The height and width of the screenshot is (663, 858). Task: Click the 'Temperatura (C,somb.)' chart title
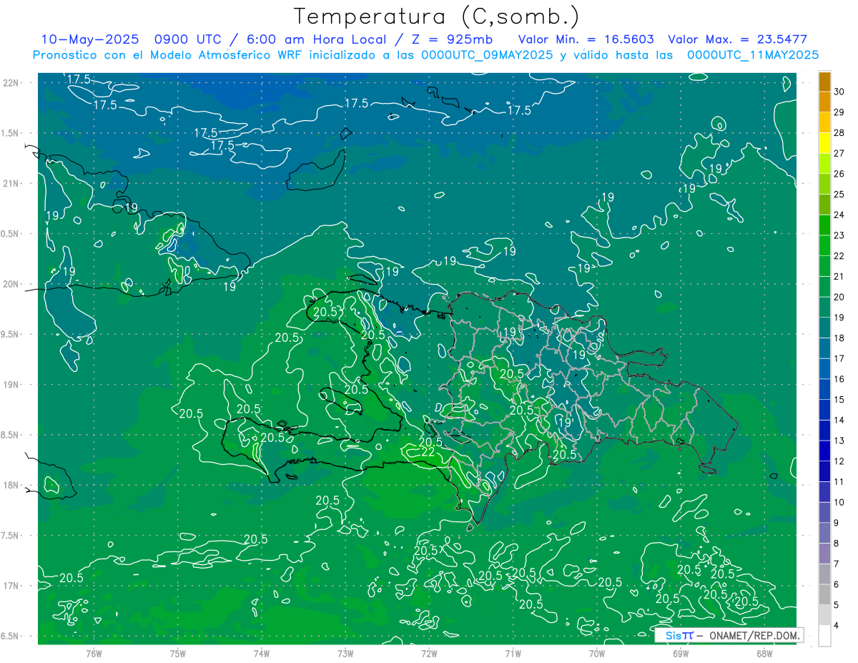437,16
